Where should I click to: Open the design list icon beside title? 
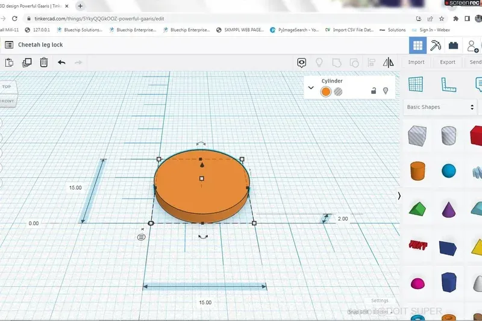(9, 45)
